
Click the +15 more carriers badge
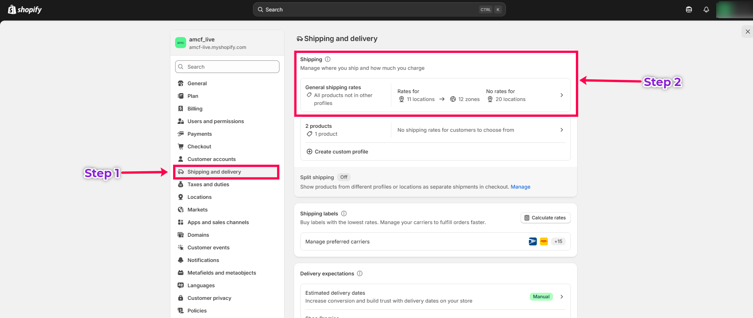pyautogui.click(x=558, y=241)
